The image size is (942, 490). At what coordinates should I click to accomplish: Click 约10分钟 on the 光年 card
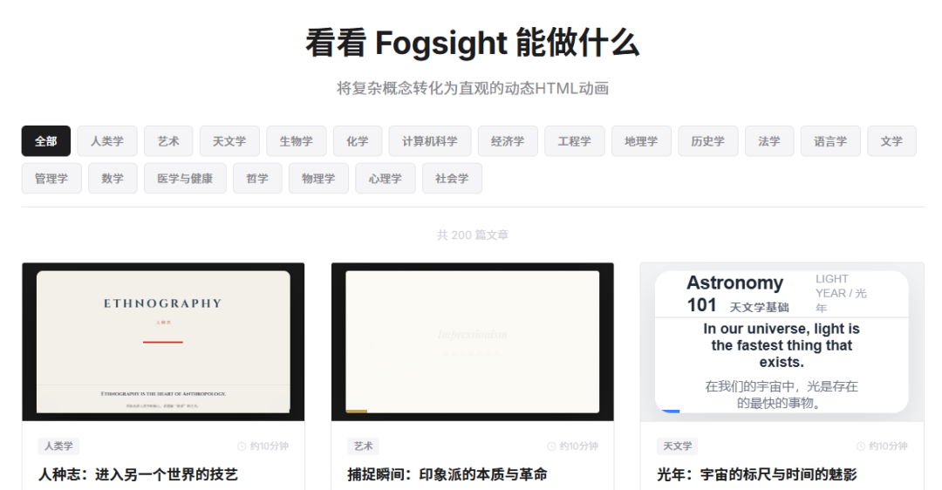(x=888, y=446)
